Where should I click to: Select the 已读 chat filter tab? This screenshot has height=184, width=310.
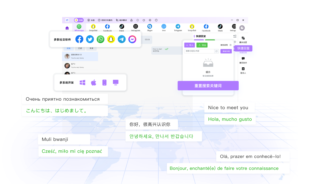pos(80,48)
